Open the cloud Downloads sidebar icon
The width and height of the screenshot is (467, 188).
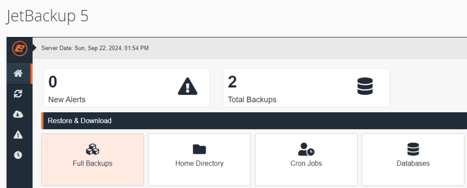click(x=18, y=115)
